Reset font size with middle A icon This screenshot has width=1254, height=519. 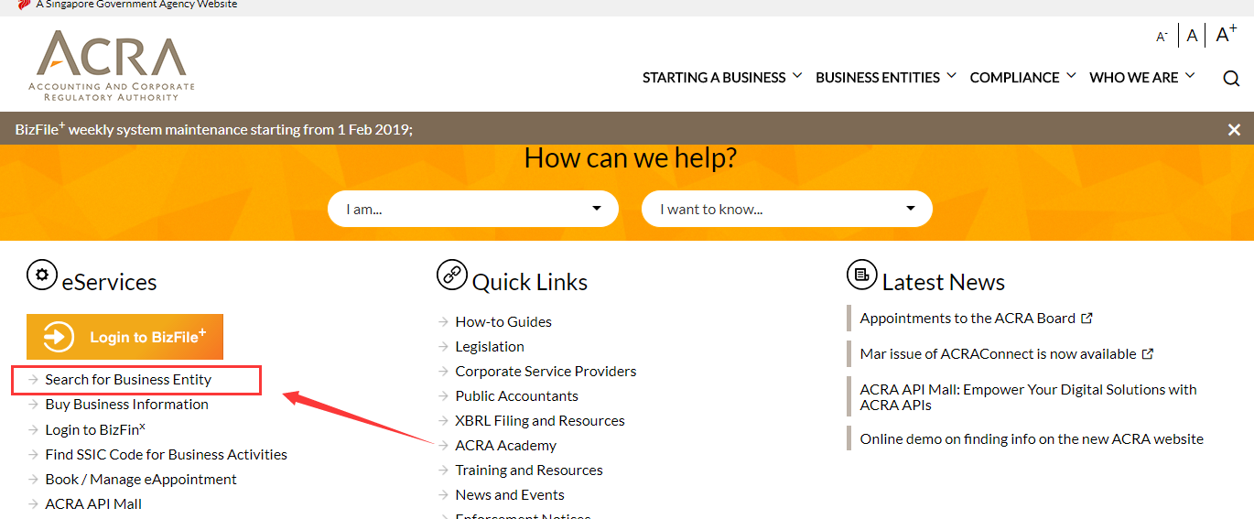[x=1192, y=36]
